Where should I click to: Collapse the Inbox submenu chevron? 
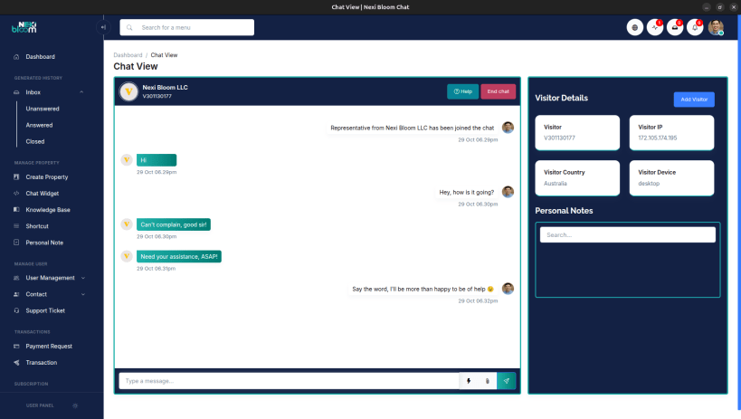pyautogui.click(x=81, y=92)
